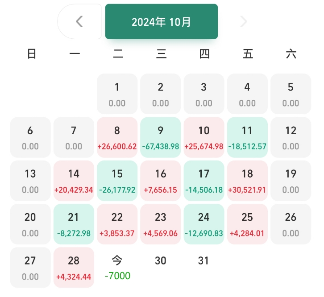324x297 pixels.
Task: Click the 日 Sunday column header
Action: (32, 54)
